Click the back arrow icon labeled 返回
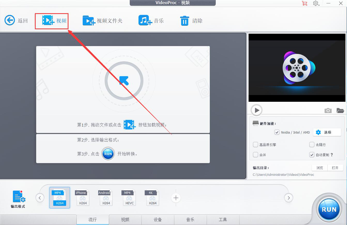Viewport: 347px width, 225px height. coord(10,20)
